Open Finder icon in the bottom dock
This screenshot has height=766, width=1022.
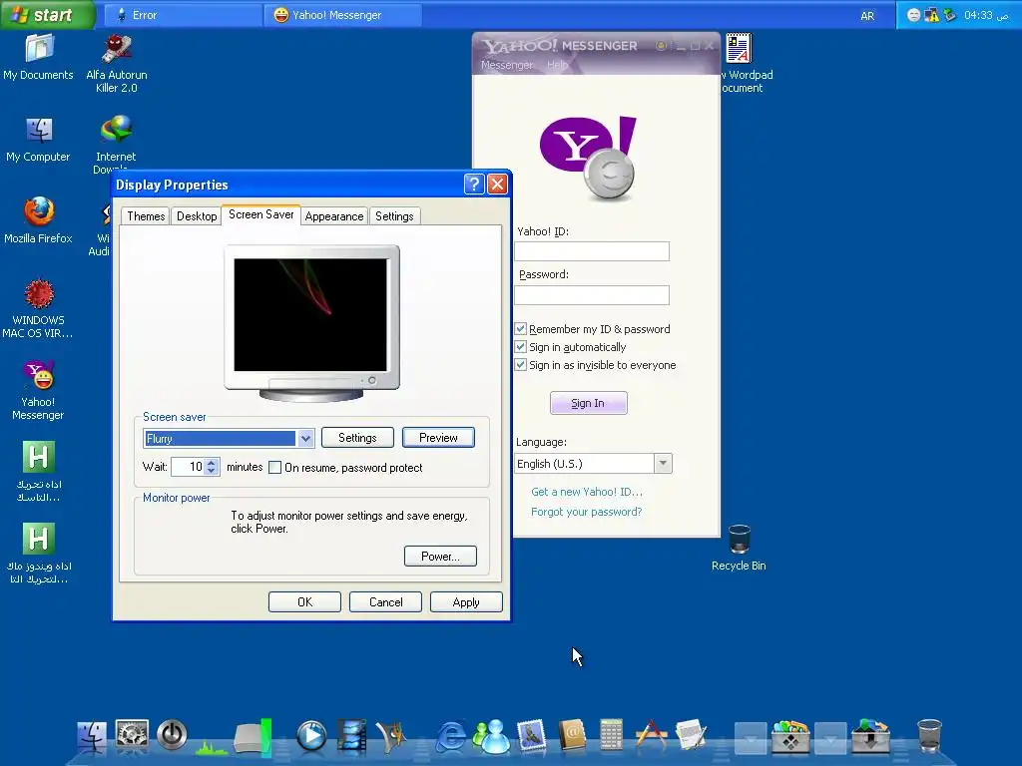(91, 737)
